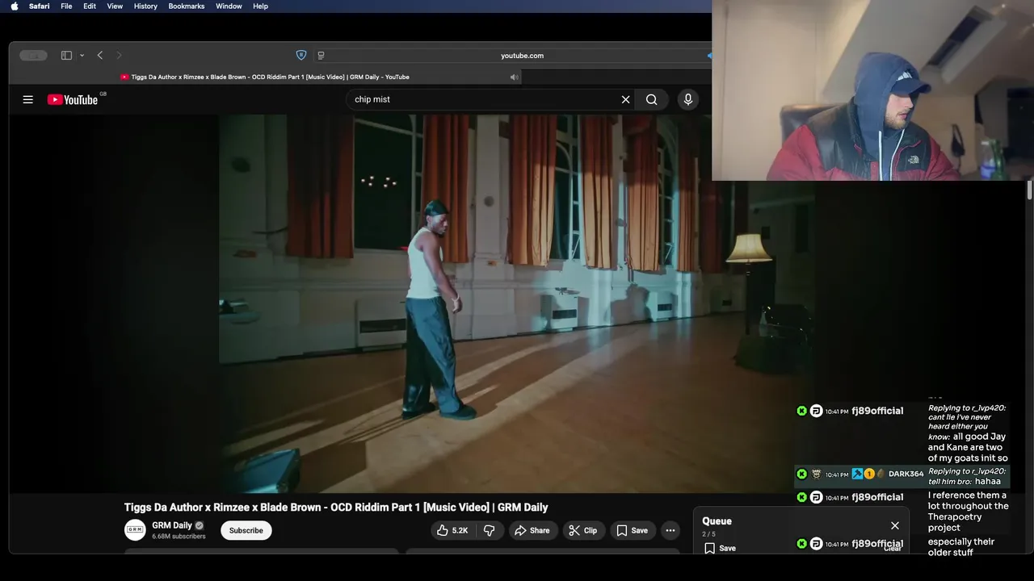Click the Queue heading text
The image size is (1034, 581).
717,520
